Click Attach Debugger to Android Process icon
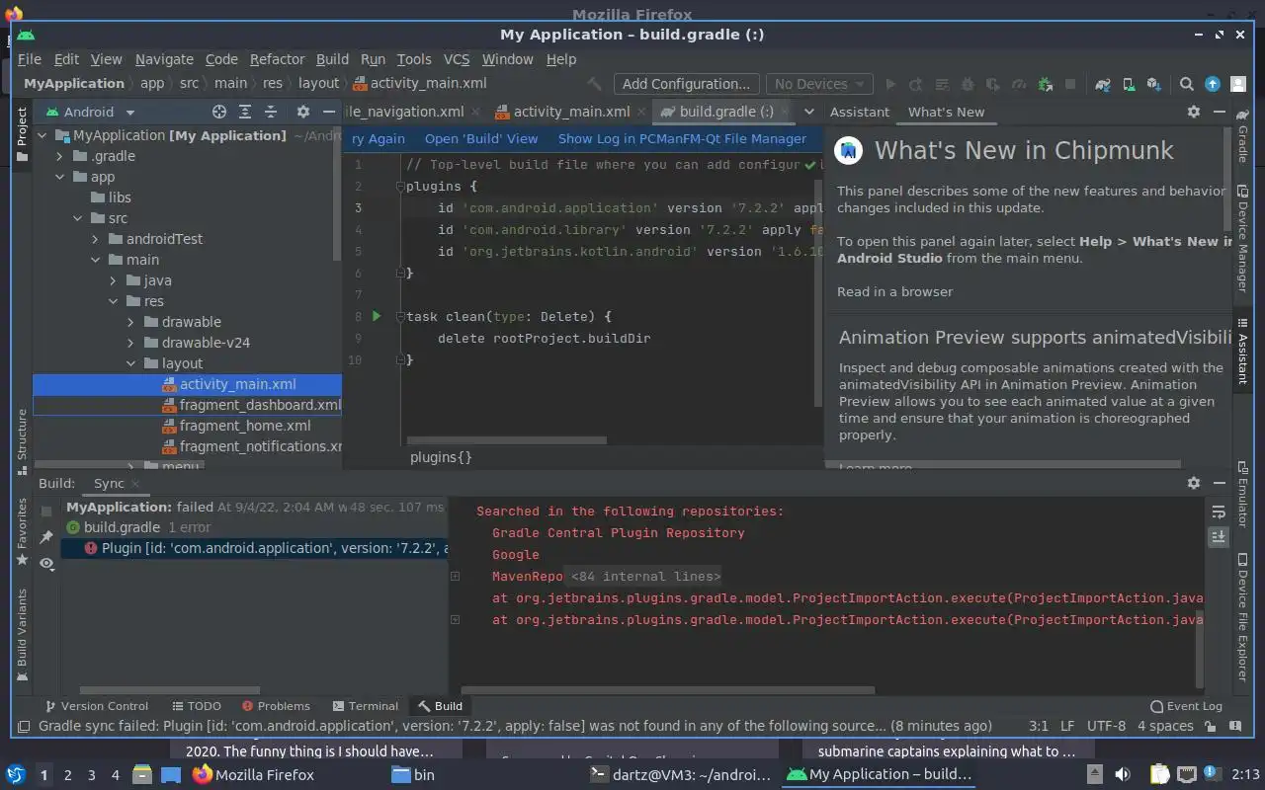This screenshot has width=1265, height=790. pos(1045,84)
